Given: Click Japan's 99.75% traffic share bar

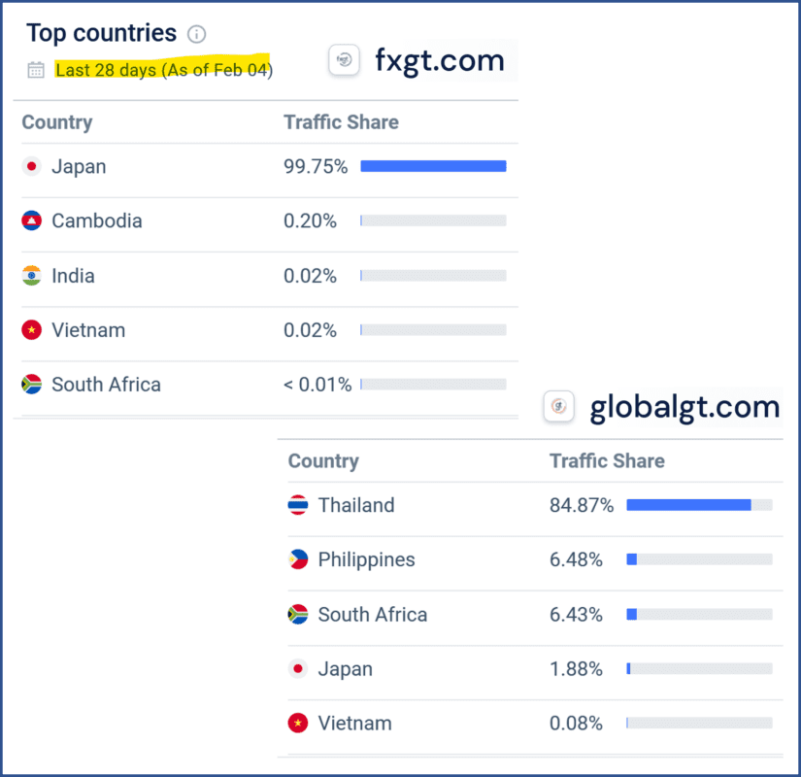Looking at the screenshot, I should pos(433,166).
